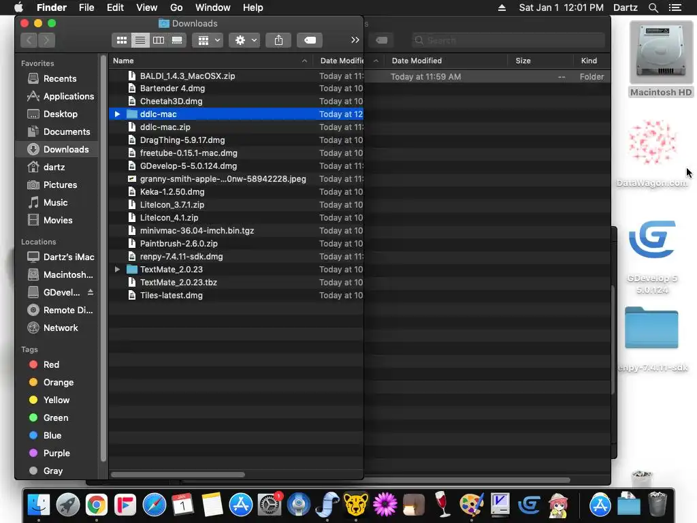Eject the GDevelop disk in sidebar

91,292
